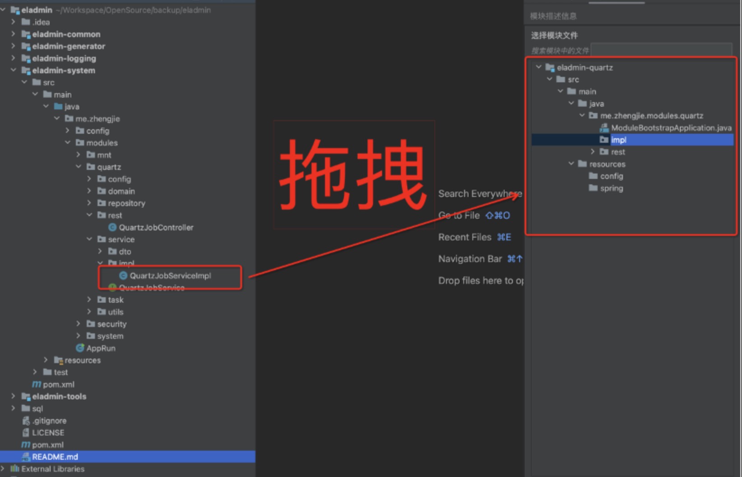Select the config package under me.zhengjie
742x477 pixels.
pyautogui.click(x=98, y=131)
